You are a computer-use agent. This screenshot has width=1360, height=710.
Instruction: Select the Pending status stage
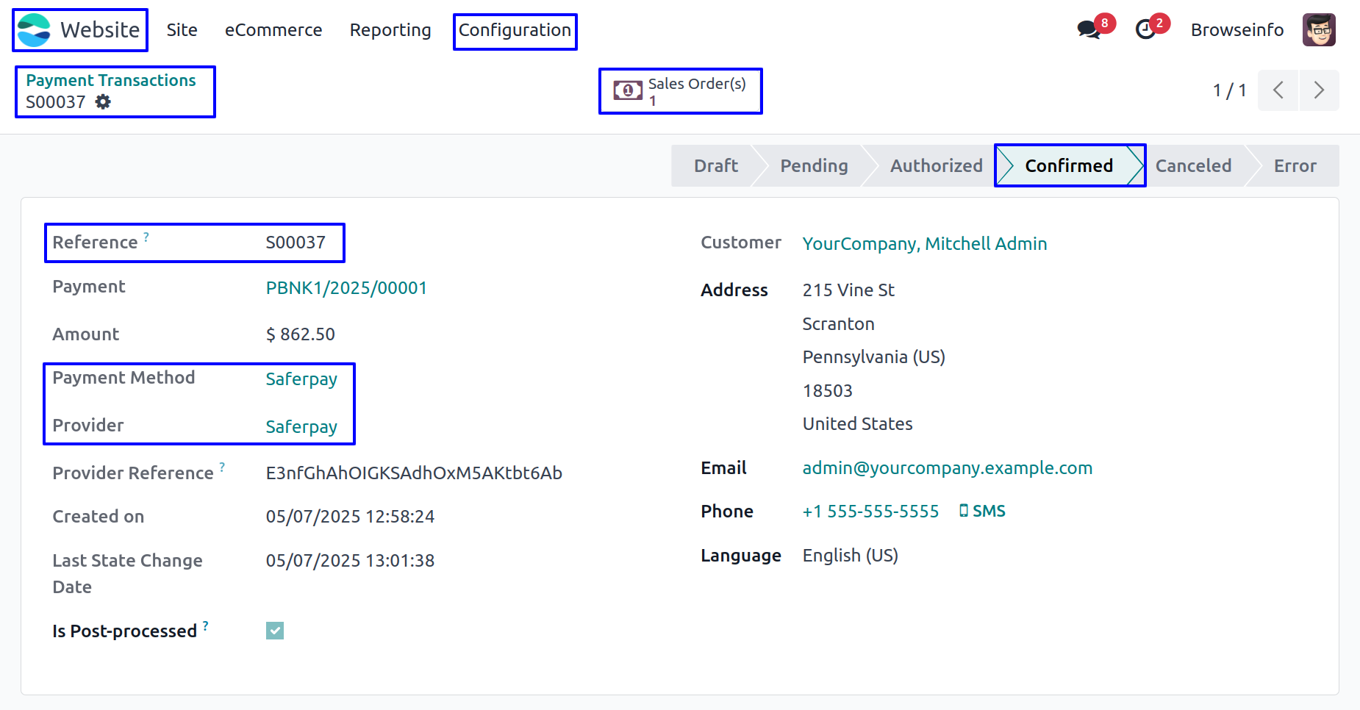coord(814,166)
